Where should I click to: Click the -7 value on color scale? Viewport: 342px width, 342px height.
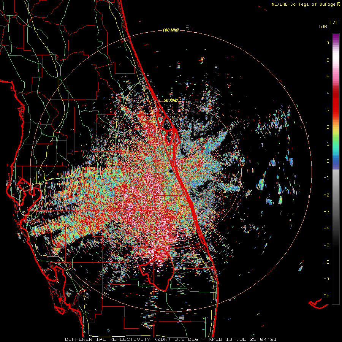point(326,279)
